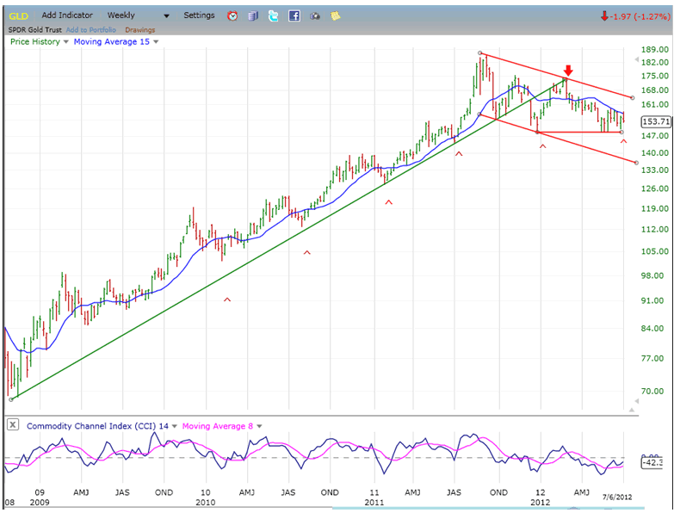
Task: Open Commodity Channel Index 14 dropdown
Action: tap(174, 425)
